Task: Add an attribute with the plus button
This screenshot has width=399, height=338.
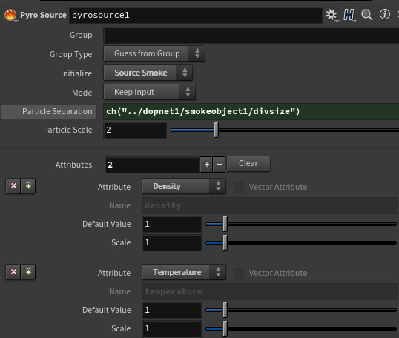Action: [207, 165]
